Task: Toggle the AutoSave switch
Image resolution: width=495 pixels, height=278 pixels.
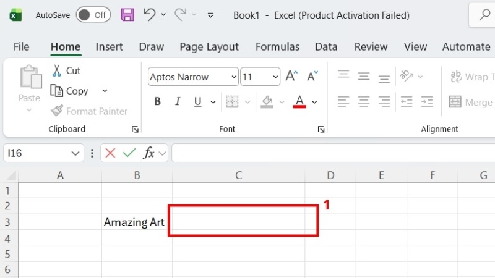Action: pos(93,15)
